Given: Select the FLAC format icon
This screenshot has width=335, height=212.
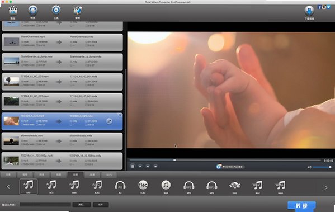Looking at the screenshot, I should 143,185.
